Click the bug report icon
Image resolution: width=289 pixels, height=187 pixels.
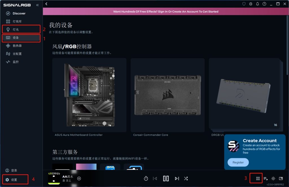pyautogui.click(x=251, y=4)
